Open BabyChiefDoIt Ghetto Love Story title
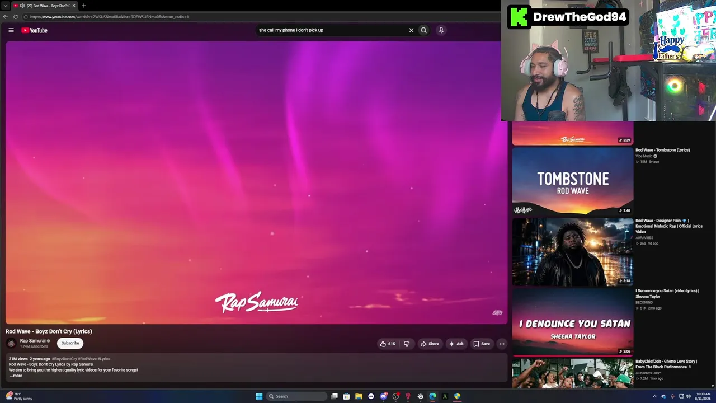 pos(667,364)
